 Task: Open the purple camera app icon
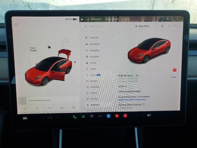pyautogui.click(x=92, y=117)
